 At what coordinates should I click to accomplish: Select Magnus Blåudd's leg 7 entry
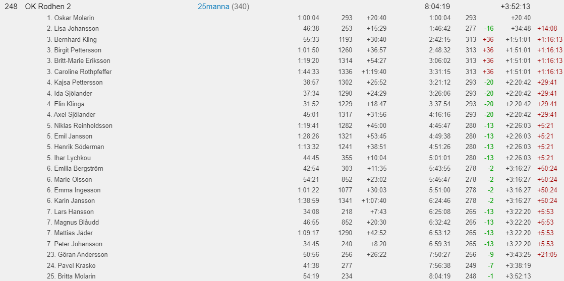[73, 222]
